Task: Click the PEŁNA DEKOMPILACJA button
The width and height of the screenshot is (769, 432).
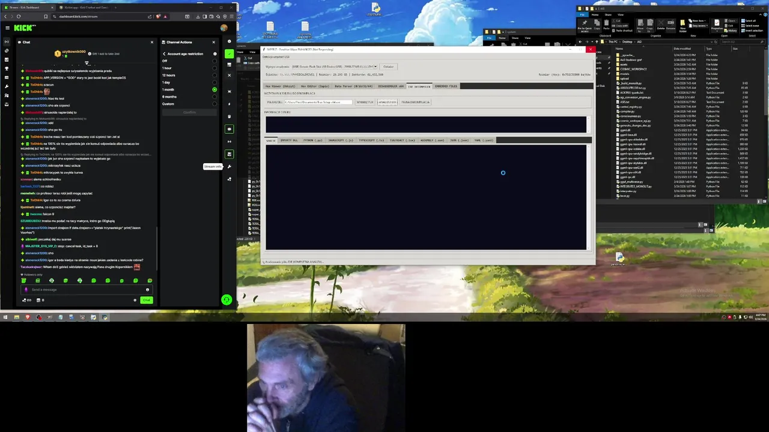Action: [x=415, y=102]
